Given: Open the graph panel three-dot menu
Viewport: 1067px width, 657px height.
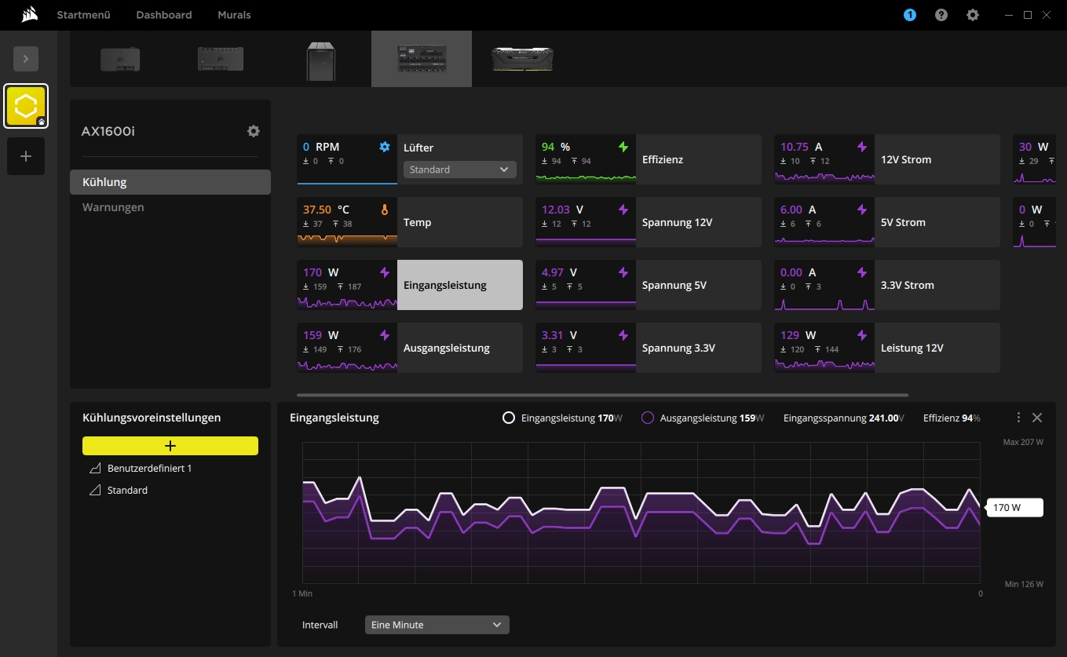Looking at the screenshot, I should tap(1018, 418).
